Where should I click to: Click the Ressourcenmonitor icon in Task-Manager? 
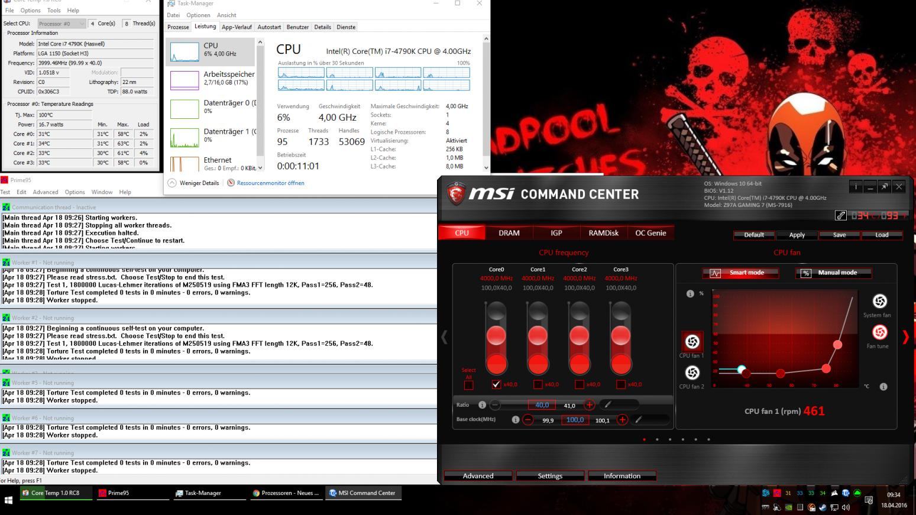point(231,183)
